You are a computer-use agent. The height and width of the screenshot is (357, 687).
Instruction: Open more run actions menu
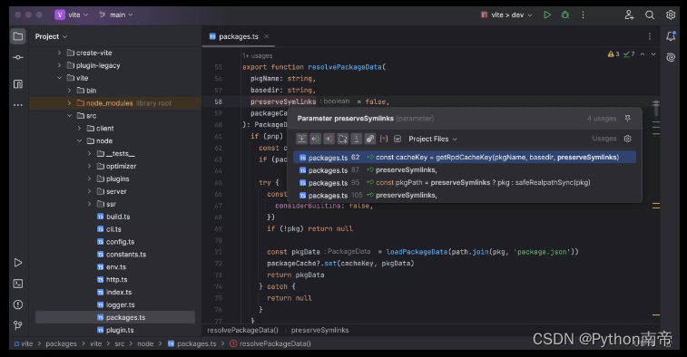click(x=583, y=14)
